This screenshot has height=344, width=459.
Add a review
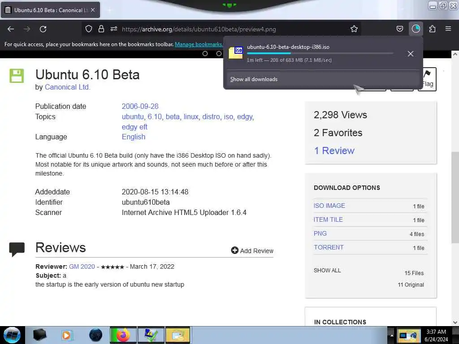tap(252, 251)
